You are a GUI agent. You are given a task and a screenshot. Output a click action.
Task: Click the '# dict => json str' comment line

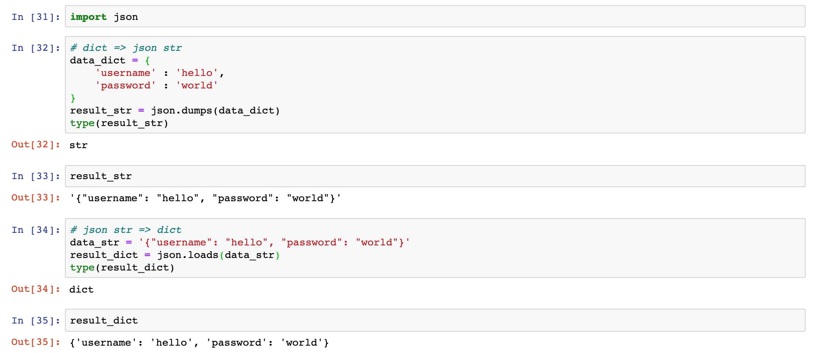coord(126,48)
